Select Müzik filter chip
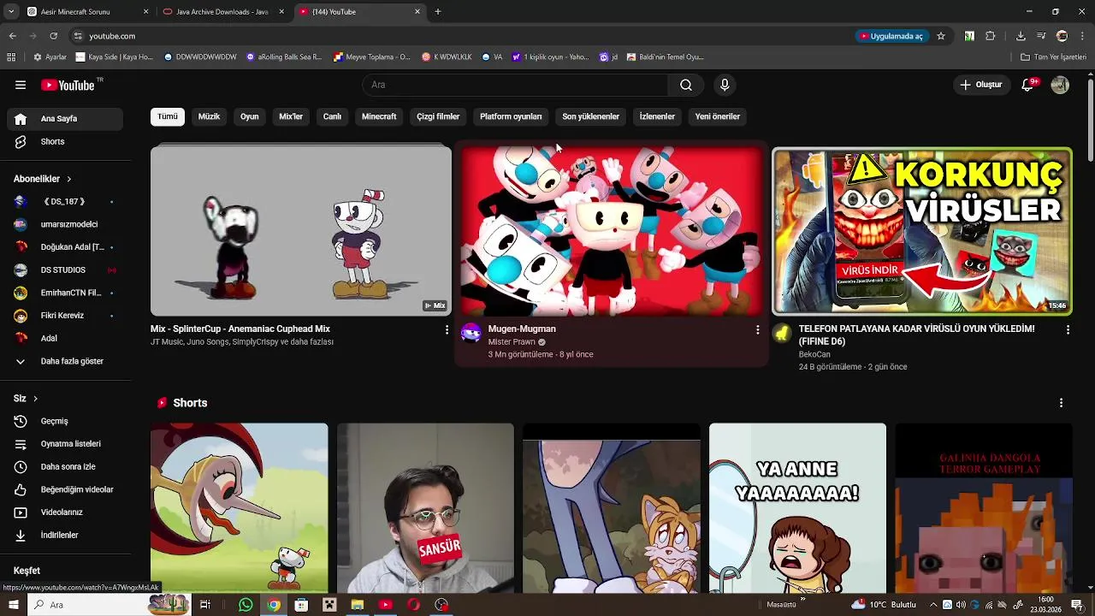1095x616 pixels. click(210, 116)
